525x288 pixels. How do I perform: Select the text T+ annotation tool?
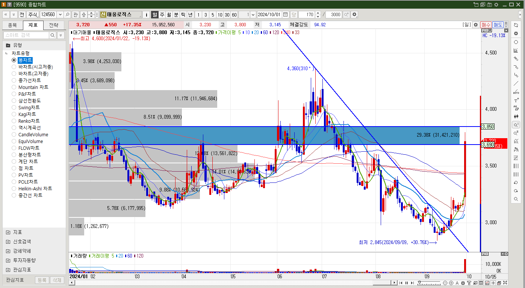pos(516,100)
